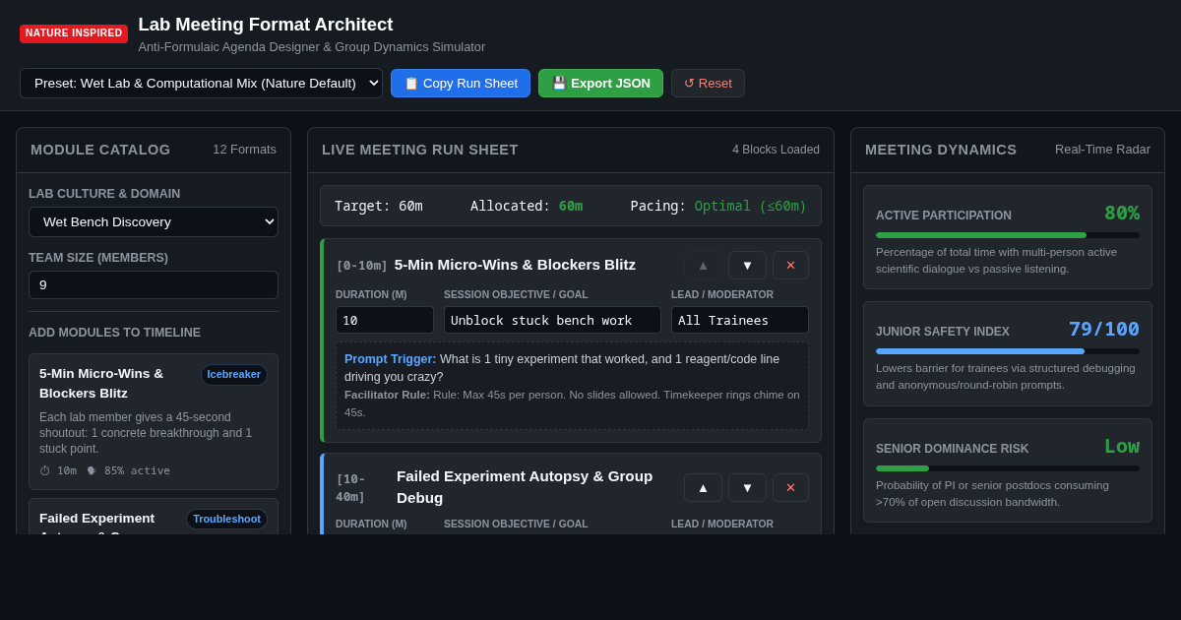
Task: Click the Senior Dominance Risk progress bar
Action: [1008, 468]
